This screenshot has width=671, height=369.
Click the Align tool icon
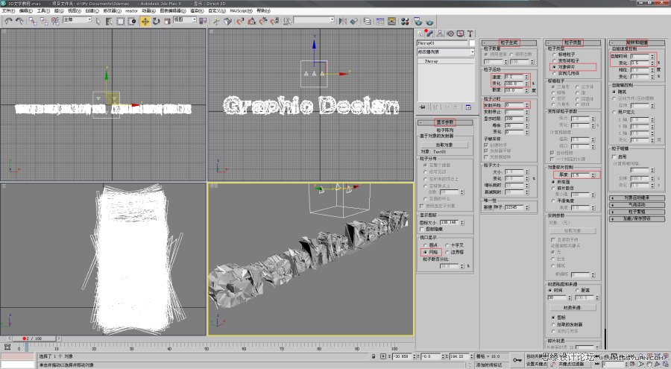354,21
